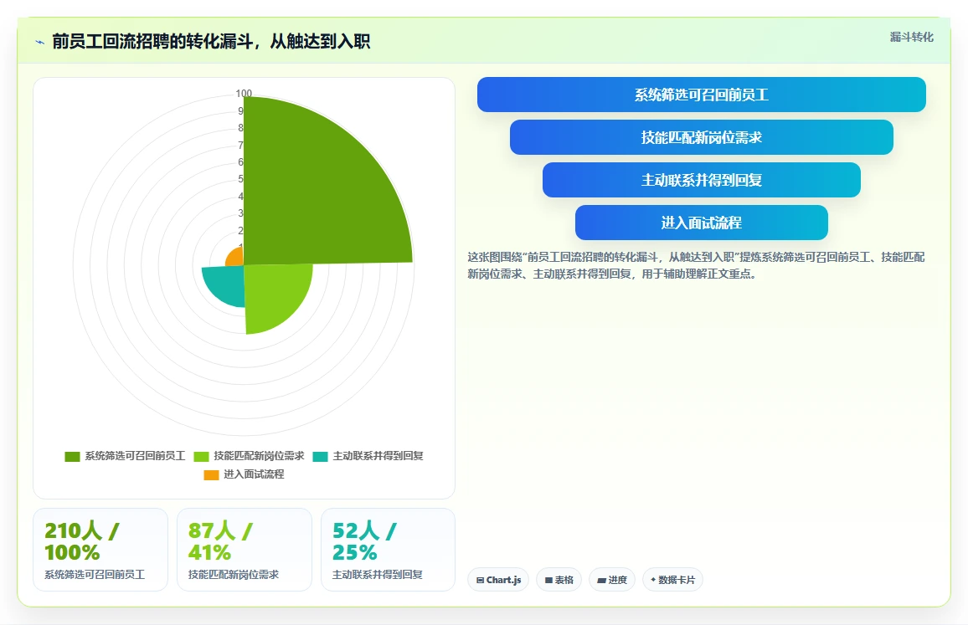Click the 主动联系并得到回复 legend text
The image size is (968, 625).
coord(378,456)
